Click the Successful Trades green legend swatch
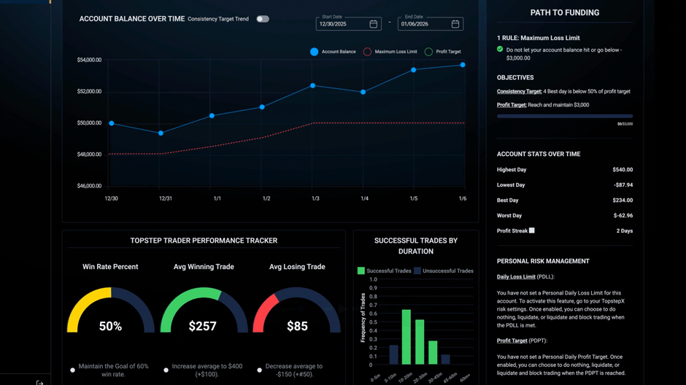 (361, 271)
